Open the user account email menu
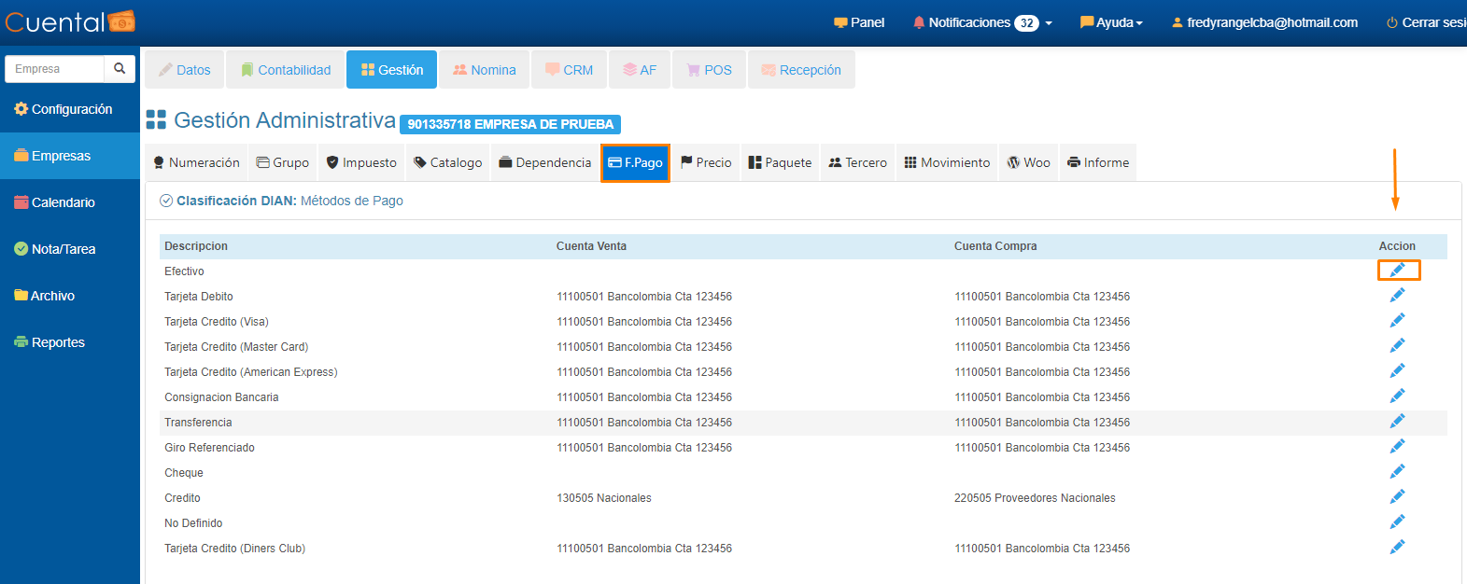This screenshot has height=584, width=1467. pyautogui.click(x=1264, y=22)
